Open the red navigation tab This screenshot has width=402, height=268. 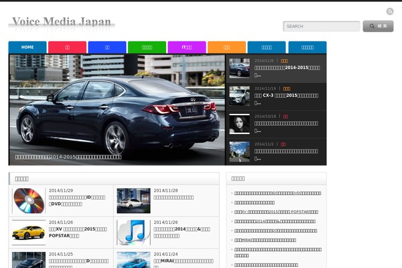[67, 47]
